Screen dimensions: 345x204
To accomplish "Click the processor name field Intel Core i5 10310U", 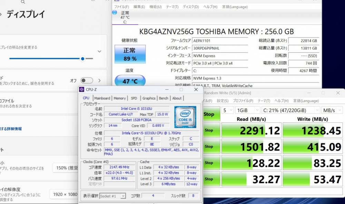I will pos(137,109).
